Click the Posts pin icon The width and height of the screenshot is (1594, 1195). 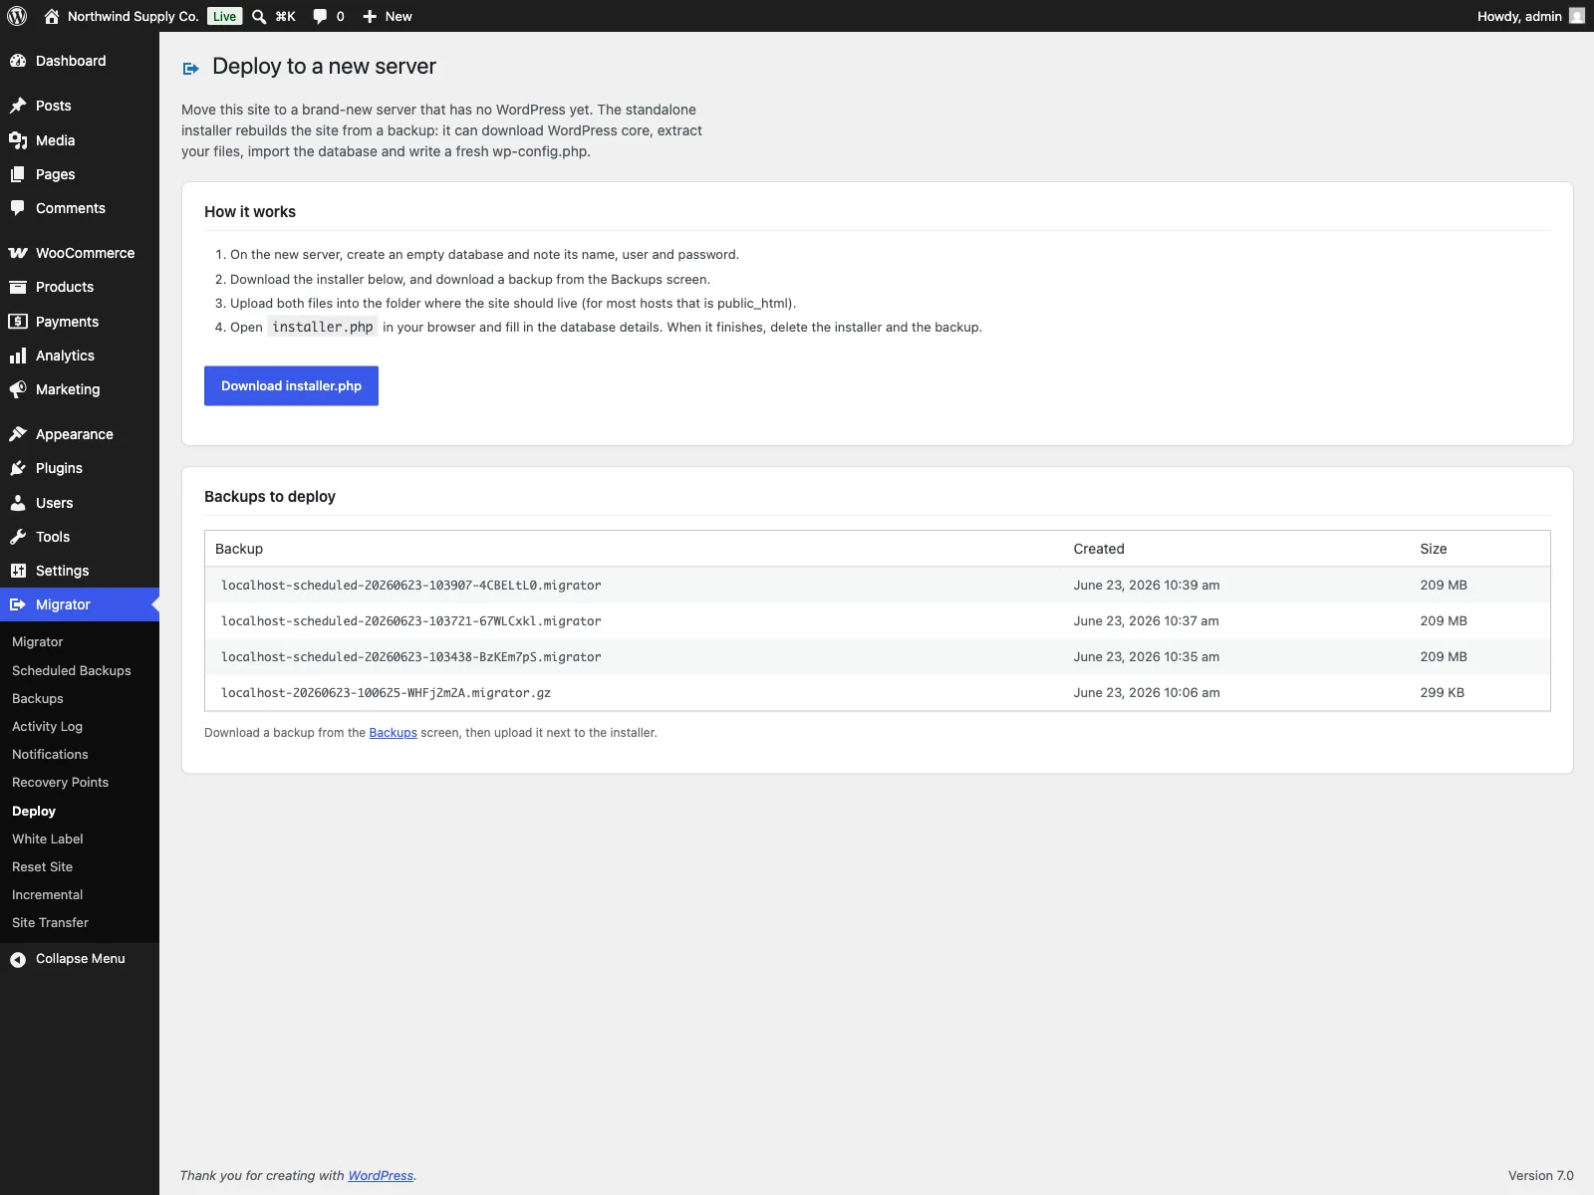point(18,106)
